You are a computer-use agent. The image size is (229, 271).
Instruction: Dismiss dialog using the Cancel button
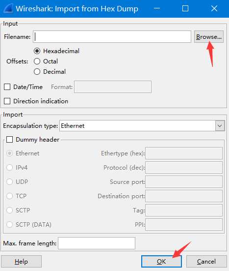point(206,261)
